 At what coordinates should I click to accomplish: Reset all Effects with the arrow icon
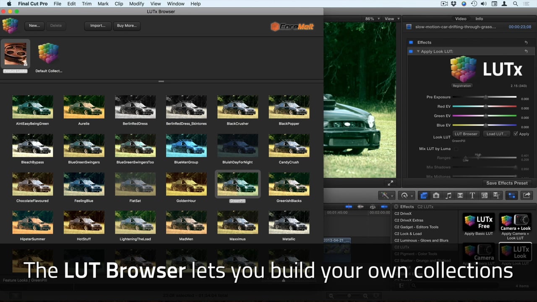[x=526, y=42]
